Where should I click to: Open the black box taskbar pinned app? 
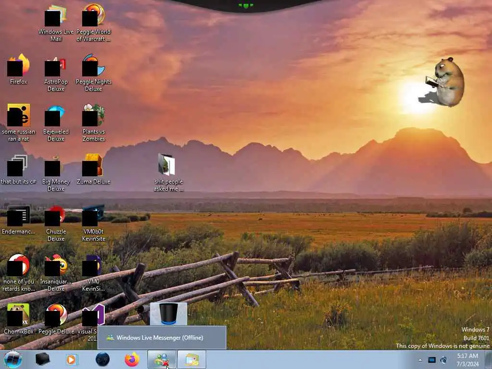click(x=43, y=359)
